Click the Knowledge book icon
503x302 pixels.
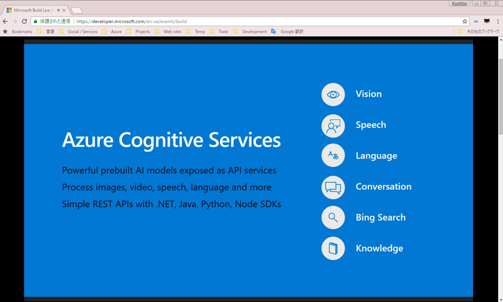coord(333,248)
